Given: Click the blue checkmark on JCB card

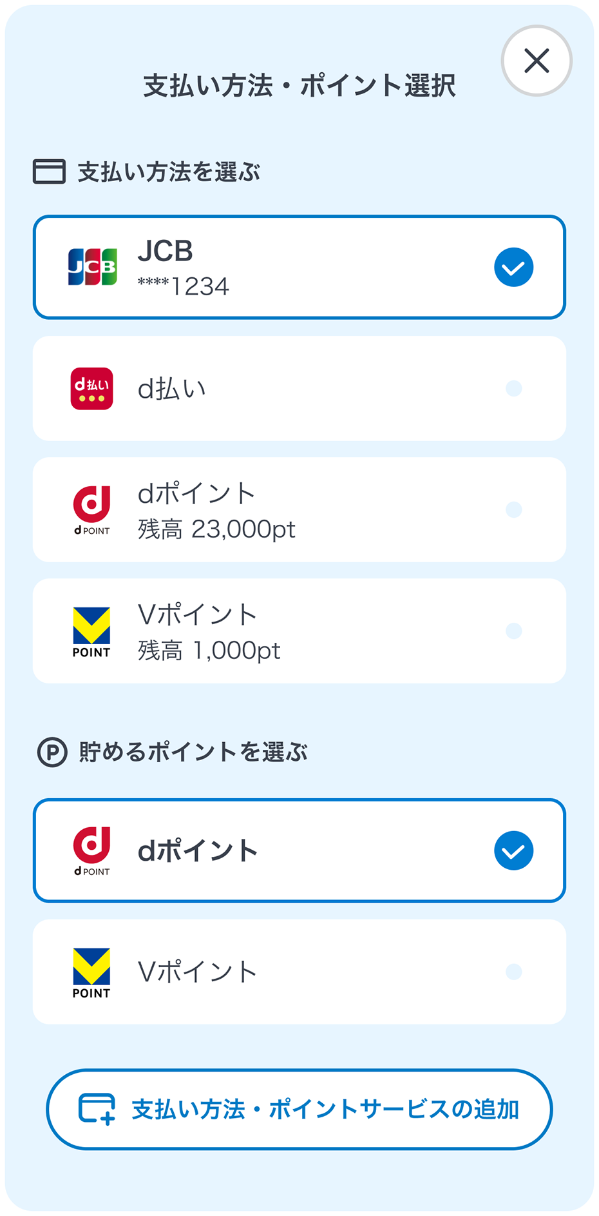Looking at the screenshot, I should (513, 267).
